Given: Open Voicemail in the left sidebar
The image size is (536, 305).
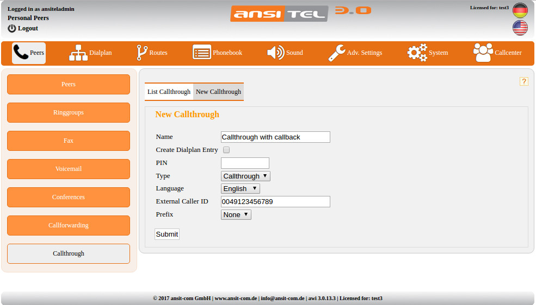Looking at the screenshot, I should (x=69, y=169).
